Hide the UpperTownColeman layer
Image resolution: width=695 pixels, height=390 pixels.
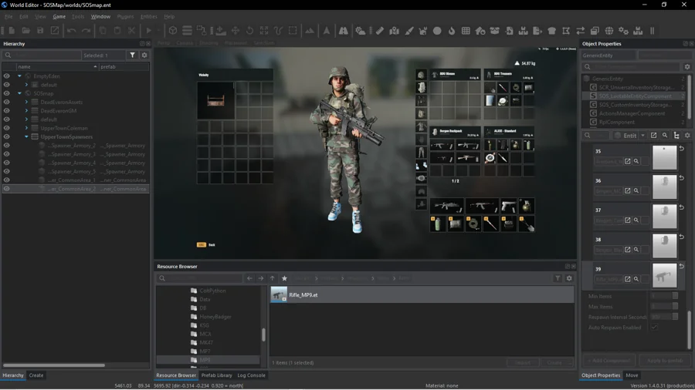click(x=7, y=128)
